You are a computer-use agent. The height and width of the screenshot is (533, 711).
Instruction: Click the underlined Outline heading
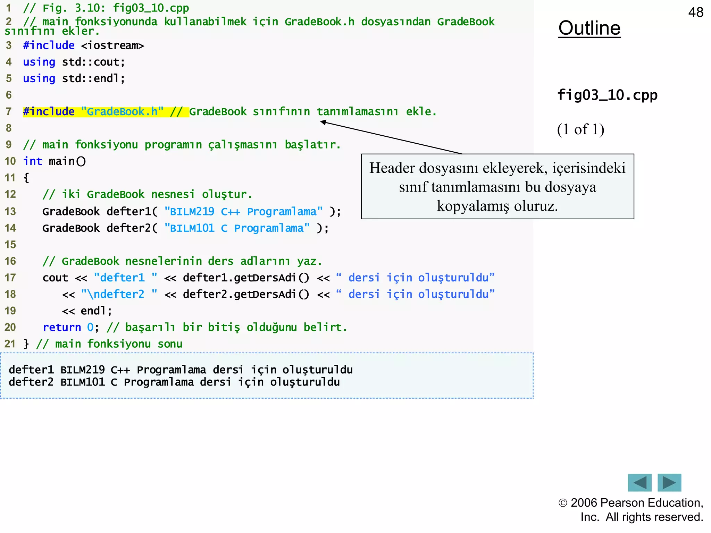point(589,28)
